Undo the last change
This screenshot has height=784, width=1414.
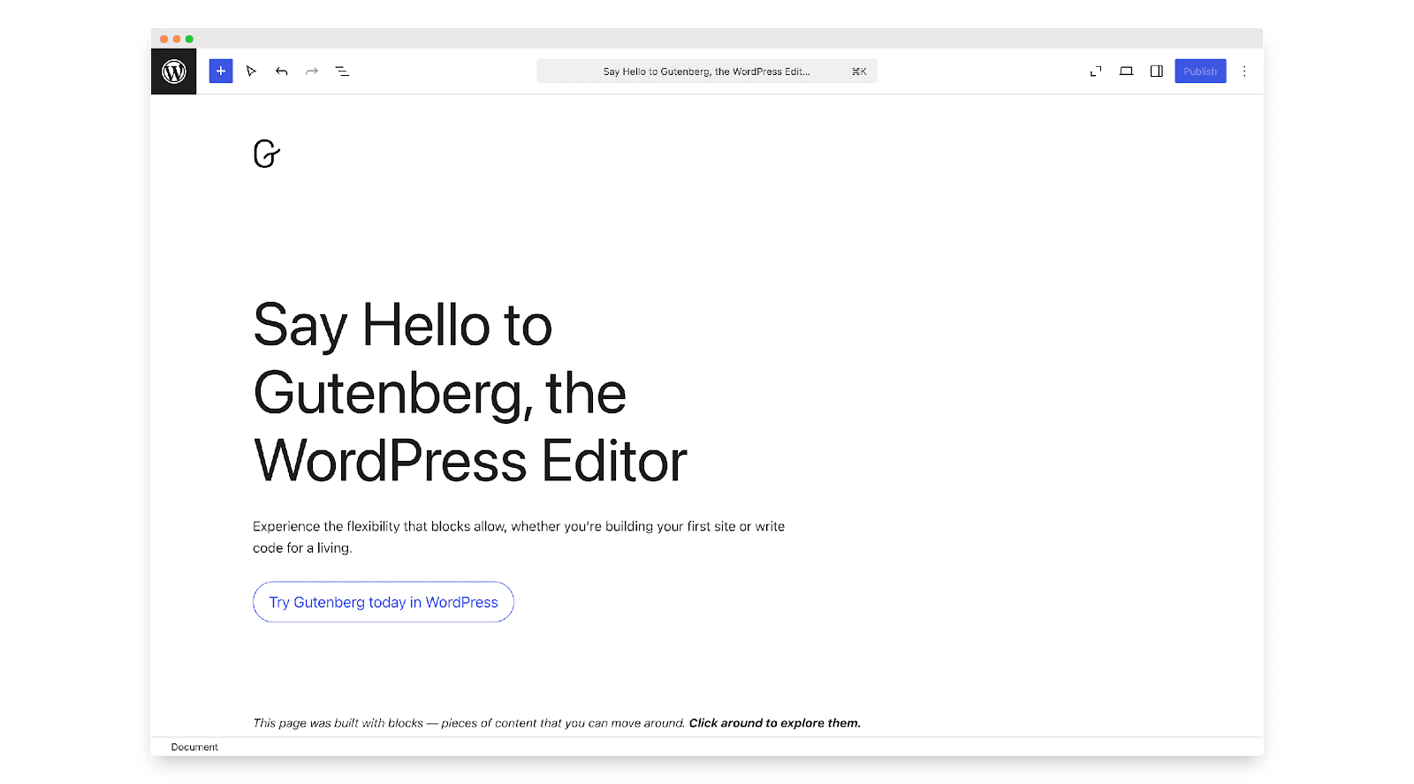click(x=281, y=72)
